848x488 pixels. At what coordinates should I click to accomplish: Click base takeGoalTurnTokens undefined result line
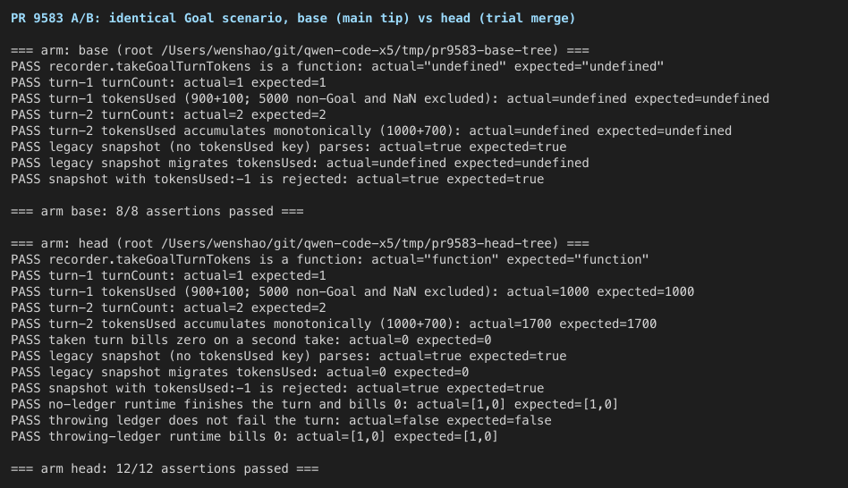337,66
